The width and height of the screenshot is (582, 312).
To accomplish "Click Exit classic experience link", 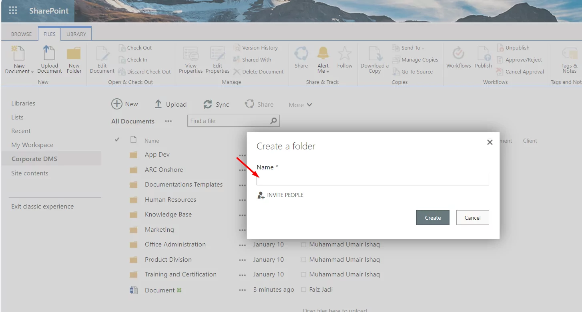I will 42,206.
